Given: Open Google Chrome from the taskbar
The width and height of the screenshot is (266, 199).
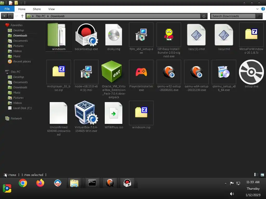Looking at the screenshot, I should point(23,183).
